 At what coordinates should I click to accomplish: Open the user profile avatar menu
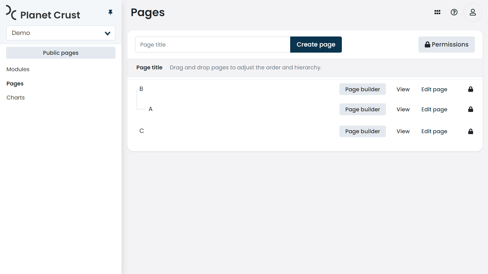pyautogui.click(x=473, y=12)
